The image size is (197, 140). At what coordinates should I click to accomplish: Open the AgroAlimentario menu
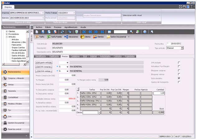(x=71, y=27)
